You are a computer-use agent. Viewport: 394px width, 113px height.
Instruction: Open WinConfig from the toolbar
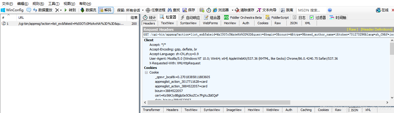pos(12,10)
